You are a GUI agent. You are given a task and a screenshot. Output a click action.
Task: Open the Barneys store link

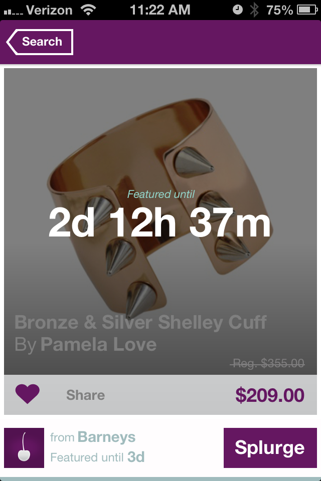tap(106, 437)
